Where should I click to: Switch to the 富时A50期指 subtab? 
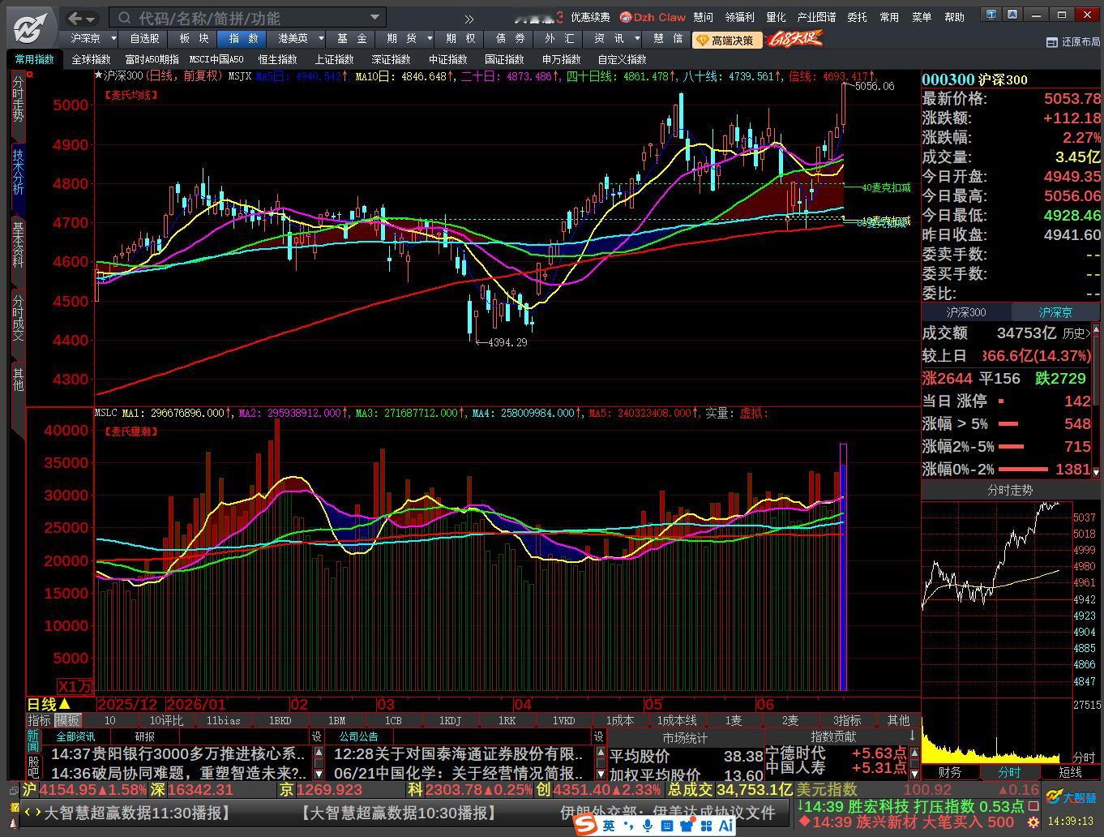pos(152,59)
